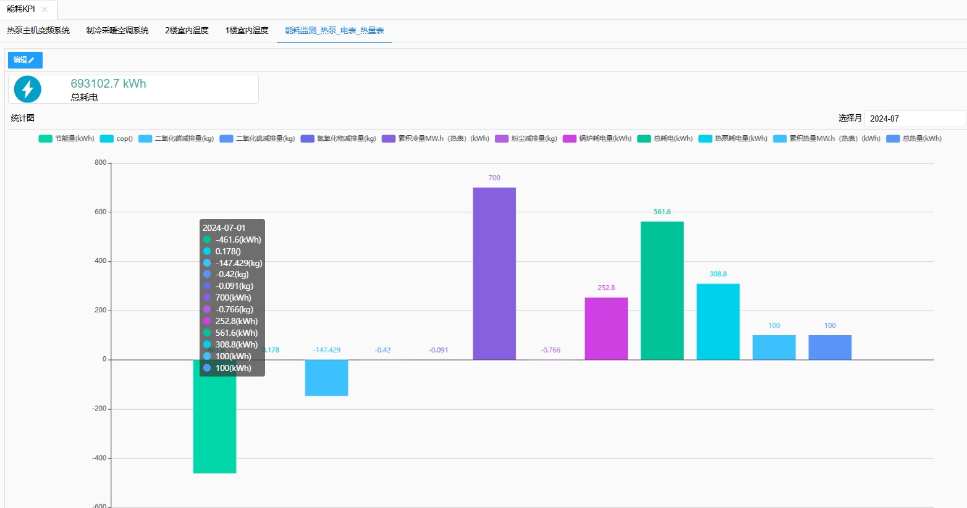Click the purple 700 bar in chart
The image size is (967, 508).
pyautogui.click(x=494, y=273)
